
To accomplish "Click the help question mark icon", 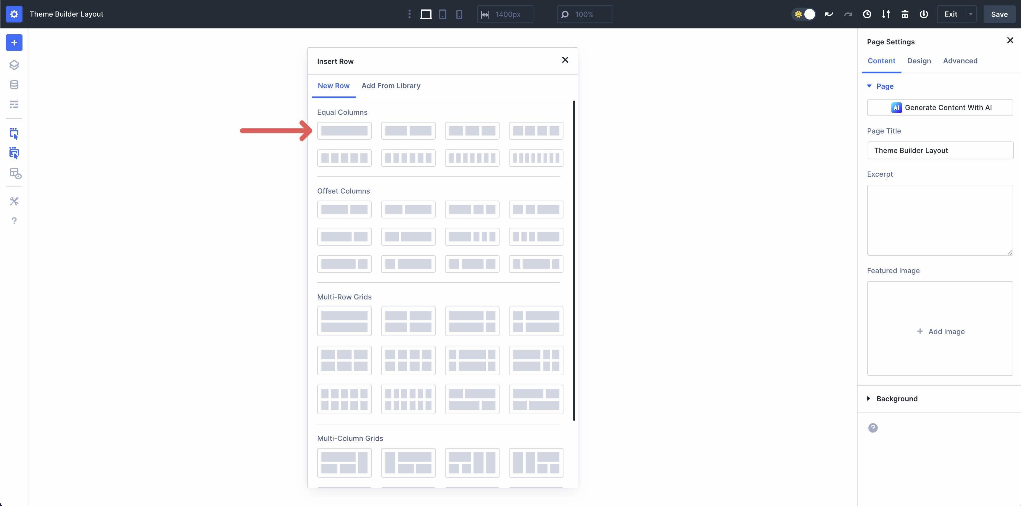I will click(14, 221).
